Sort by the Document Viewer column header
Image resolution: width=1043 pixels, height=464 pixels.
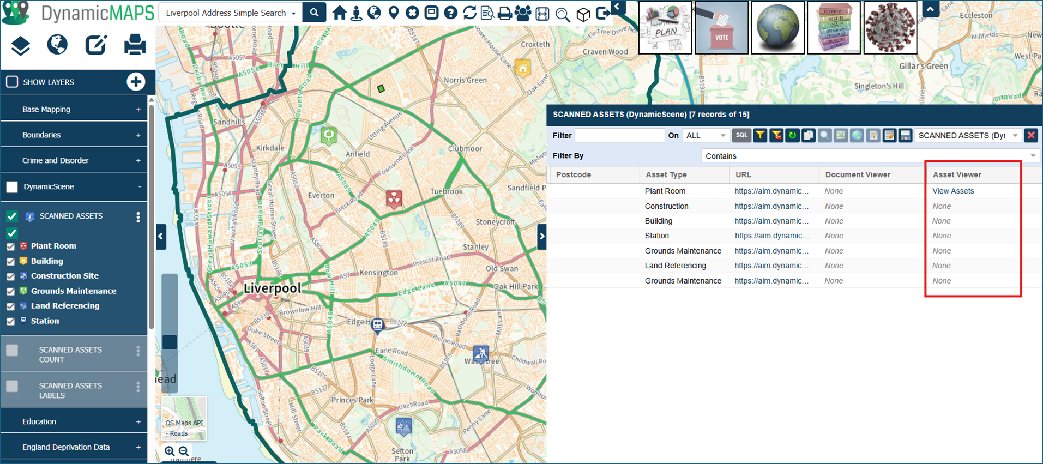(x=872, y=174)
